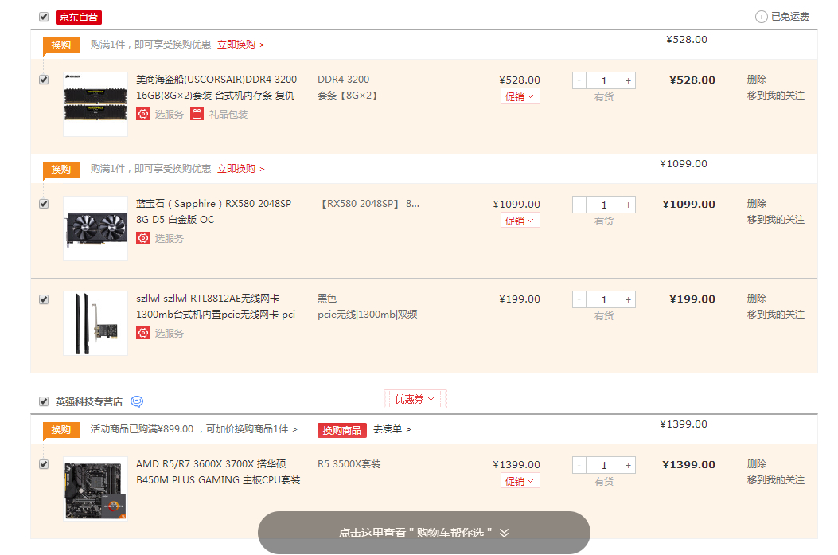Click the 礼品包装 gift icon
Screen dimensions: 838x555
click(x=197, y=114)
